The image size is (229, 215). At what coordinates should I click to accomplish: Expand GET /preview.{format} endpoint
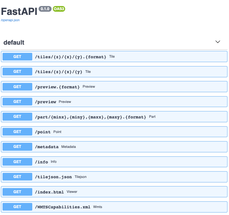click(114, 87)
